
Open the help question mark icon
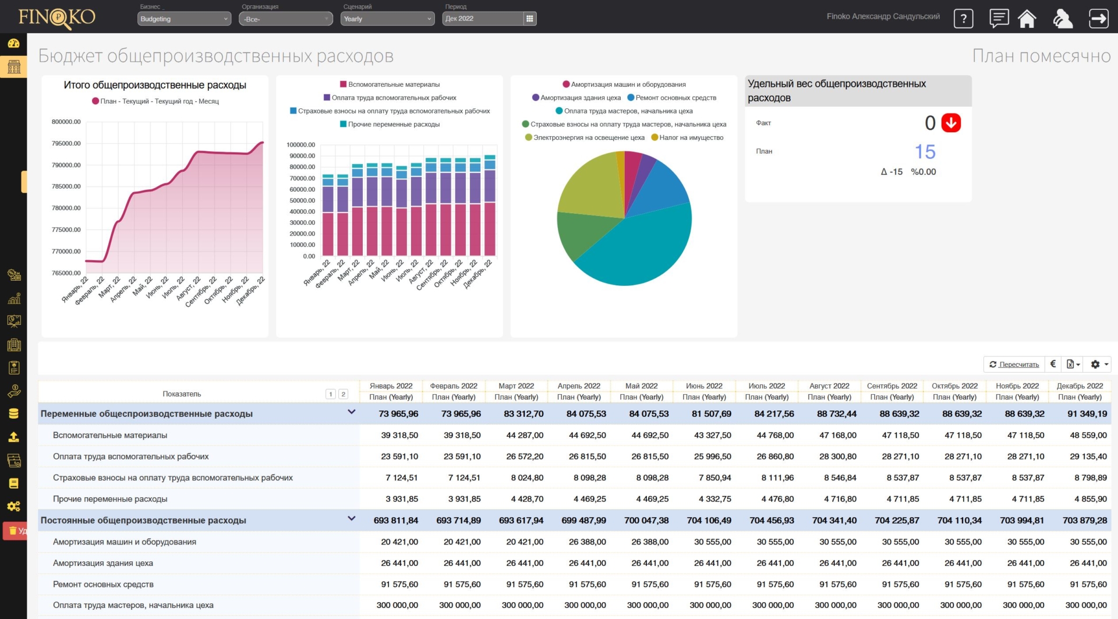point(963,19)
